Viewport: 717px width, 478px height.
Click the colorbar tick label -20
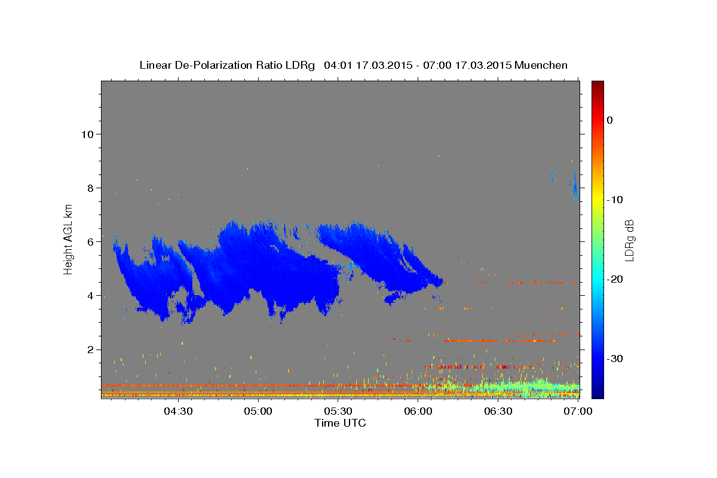click(x=615, y=279)
